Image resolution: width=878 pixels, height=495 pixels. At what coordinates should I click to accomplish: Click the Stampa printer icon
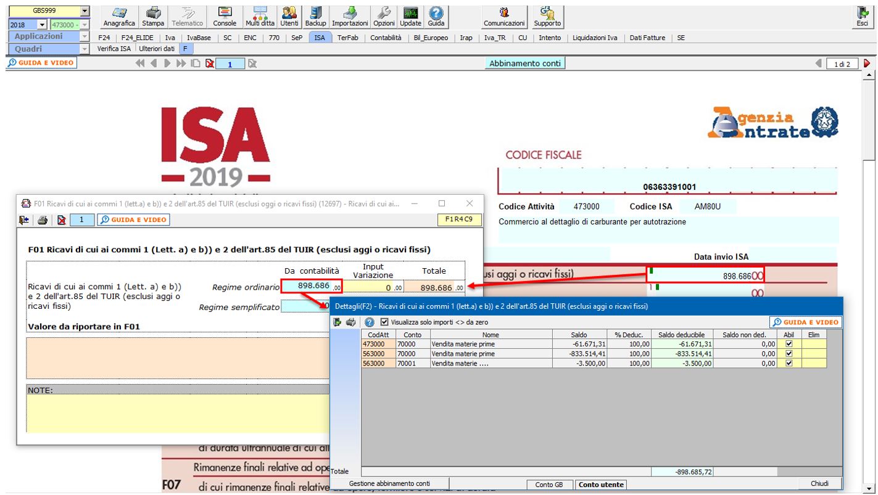coord(152,15)
